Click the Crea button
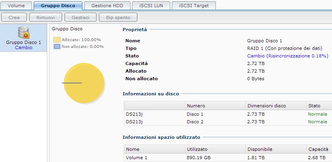Viewport: 332px width, 162px height. 14,18
